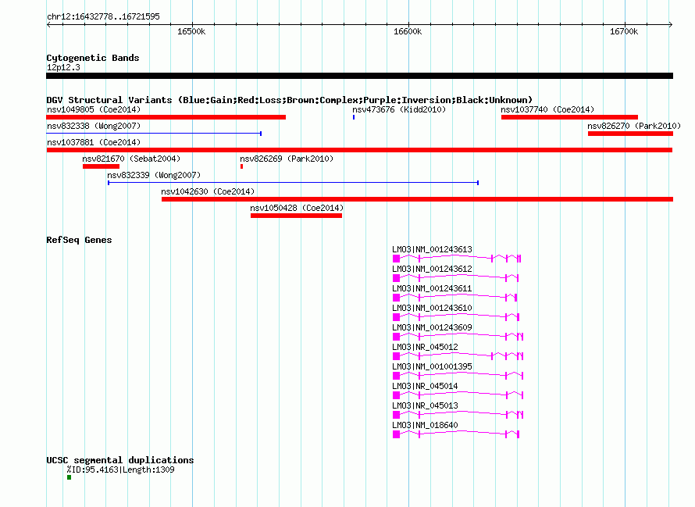Click the small blue nsv473676 variant mark
This screenshot has width=695, height=507.
tap(354, 117)
